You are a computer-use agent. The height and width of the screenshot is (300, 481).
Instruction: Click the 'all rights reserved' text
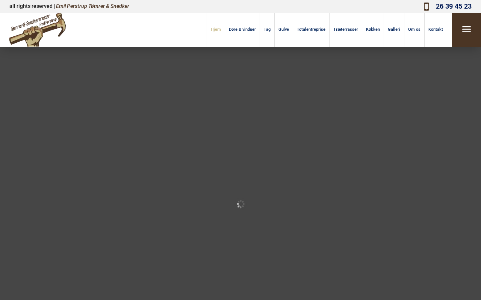coord(31,6)
